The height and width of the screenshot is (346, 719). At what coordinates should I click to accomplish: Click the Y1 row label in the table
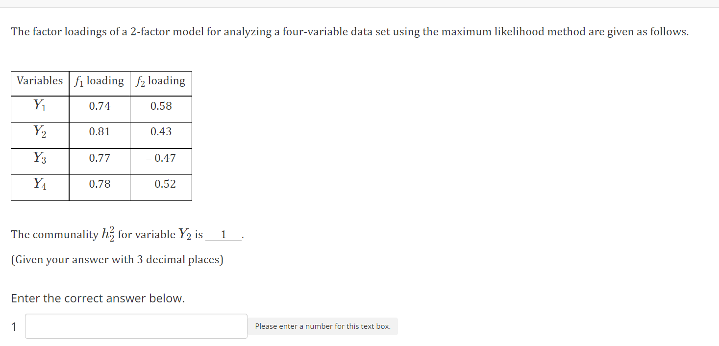pos(39,106)
